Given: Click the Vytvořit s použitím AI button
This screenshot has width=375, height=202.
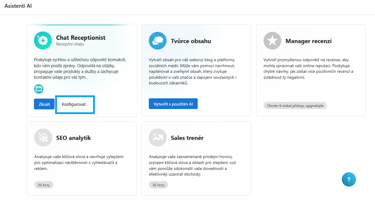Looking at the screenshot, I should 173,104.
